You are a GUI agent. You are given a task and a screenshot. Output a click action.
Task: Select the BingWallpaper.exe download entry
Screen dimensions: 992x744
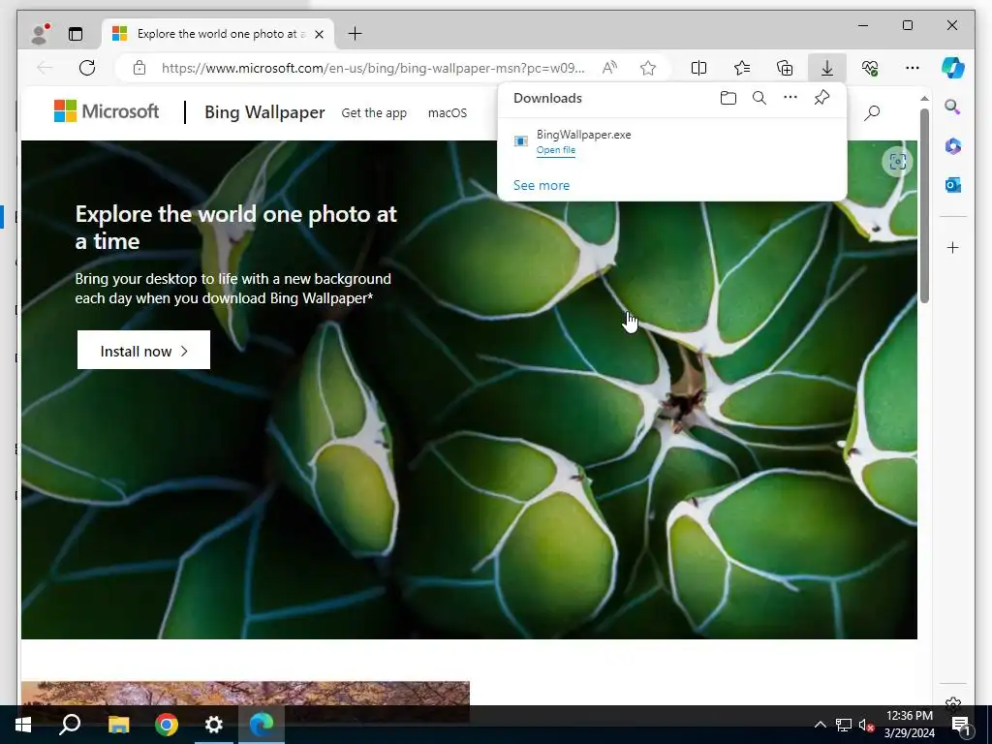[672, 141]
